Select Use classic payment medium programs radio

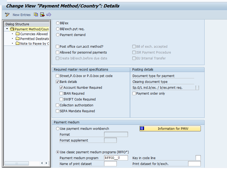[x=58, y=152]
